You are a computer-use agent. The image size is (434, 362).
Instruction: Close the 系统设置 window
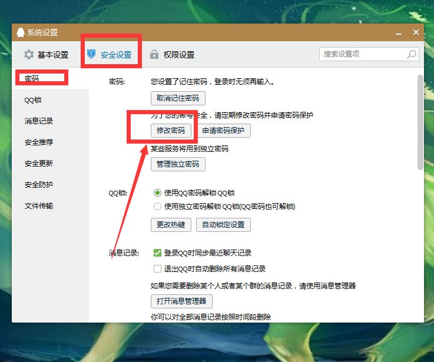[x=416, y=32]
